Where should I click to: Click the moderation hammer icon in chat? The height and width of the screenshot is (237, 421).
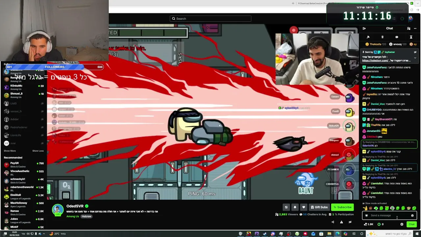point(368,37)
